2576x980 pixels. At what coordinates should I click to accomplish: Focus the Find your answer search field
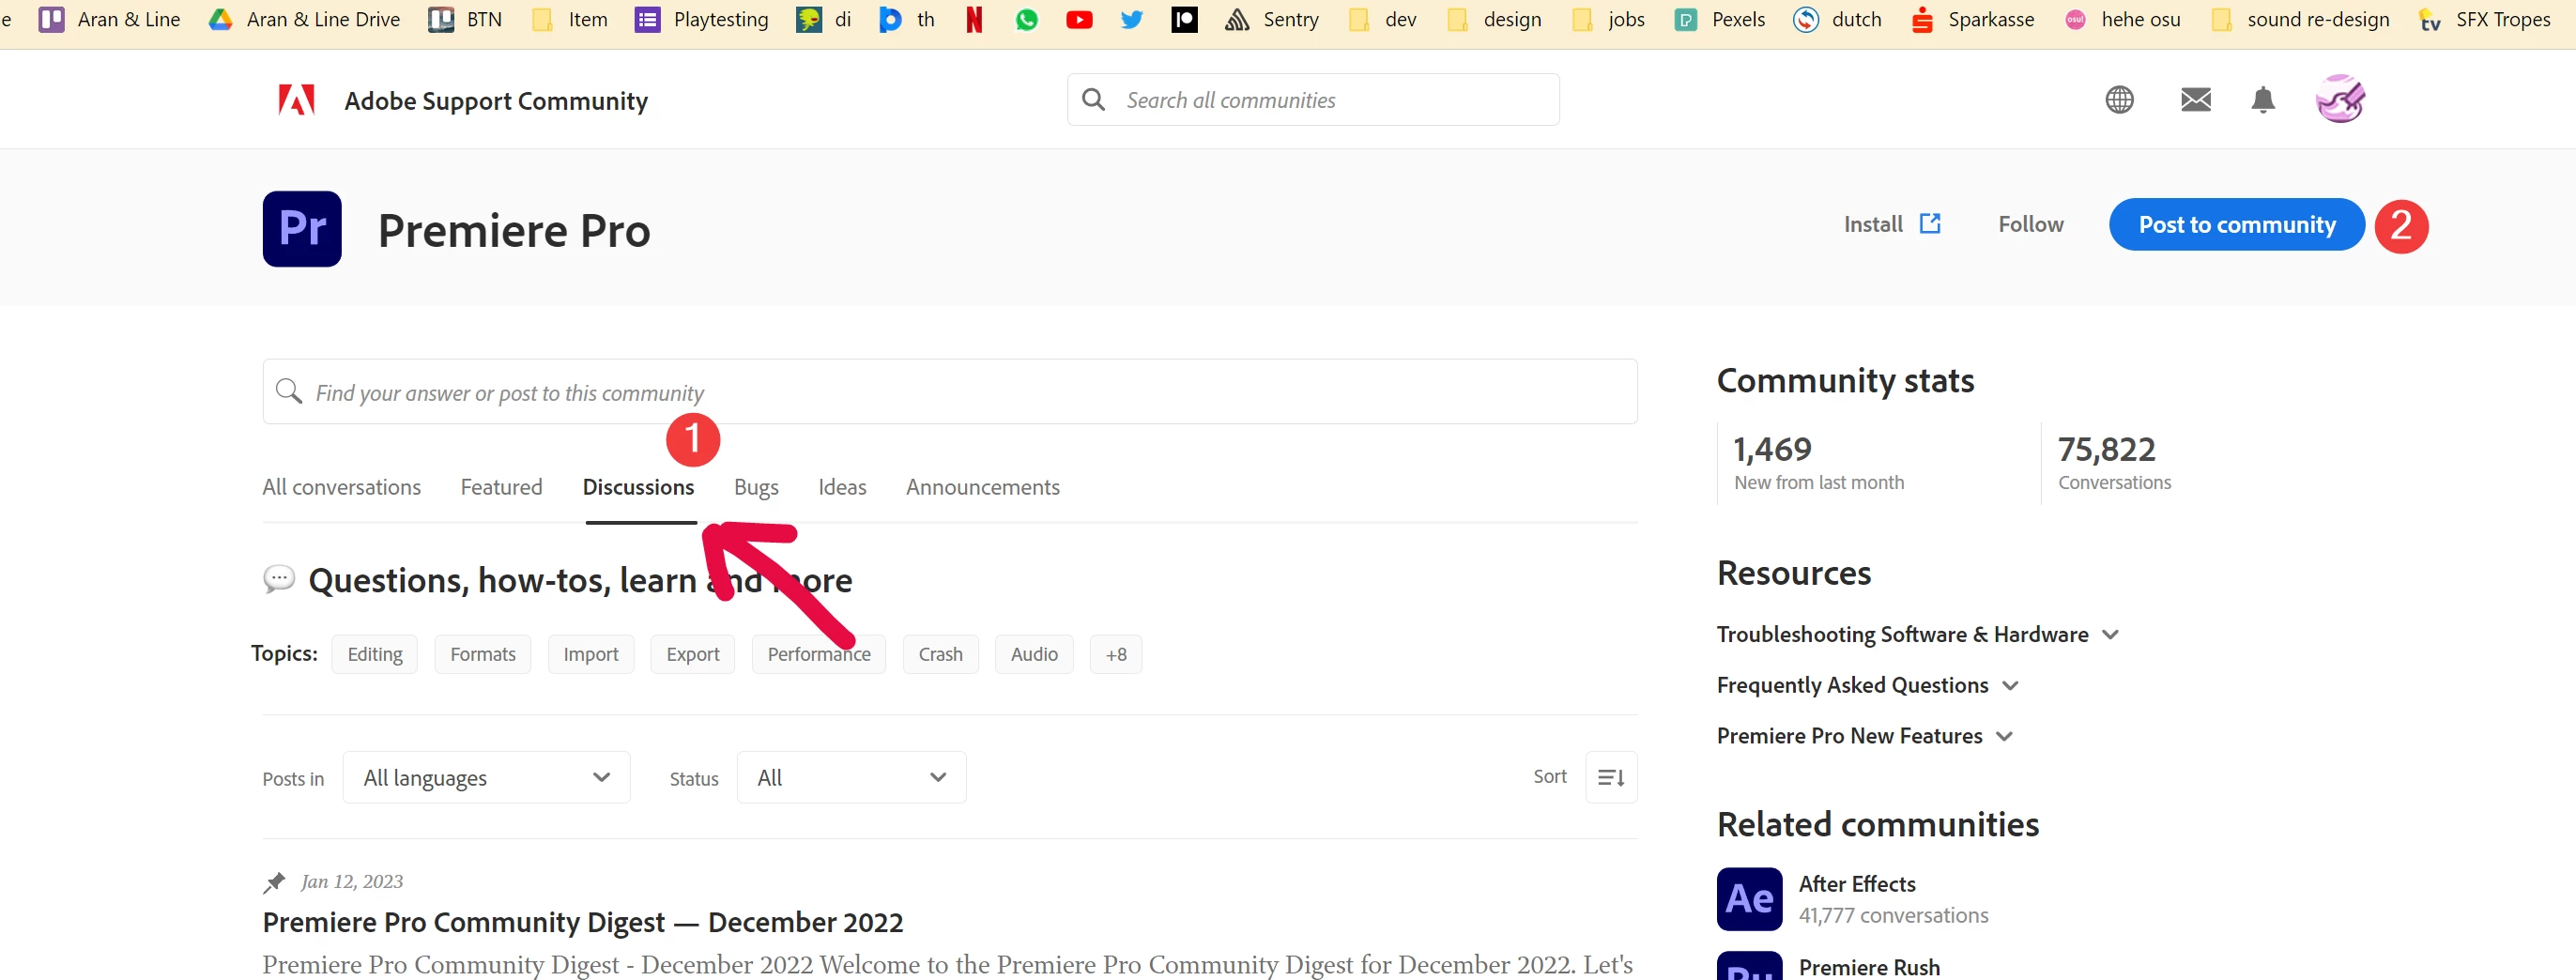949,391
